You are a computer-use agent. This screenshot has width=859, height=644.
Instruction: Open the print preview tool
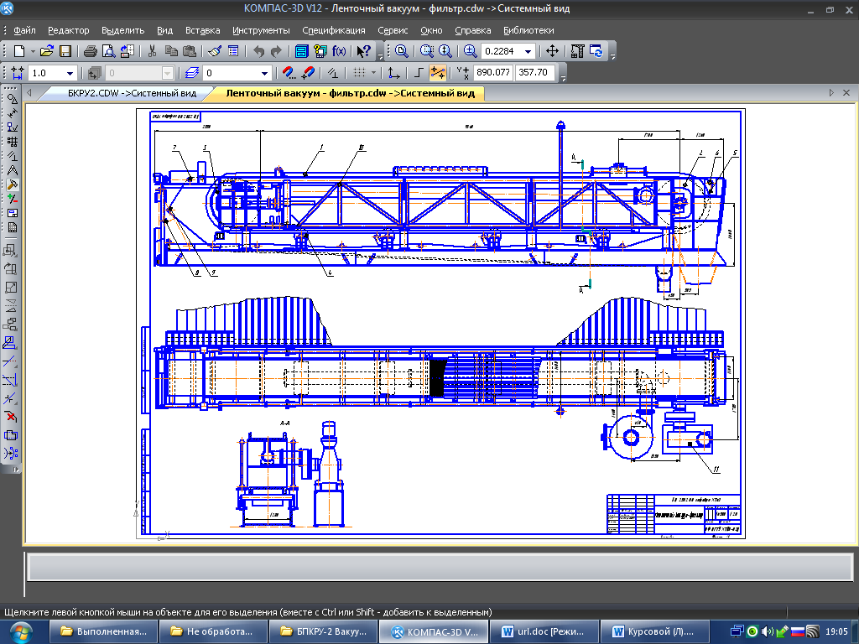(108, 51)
